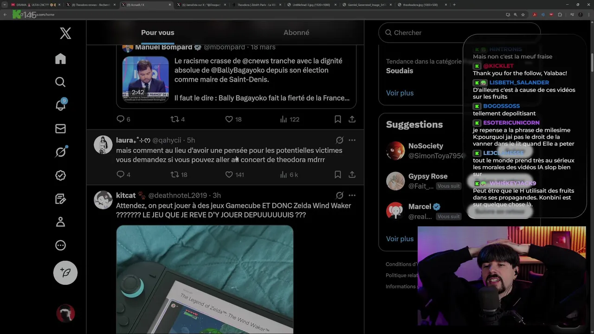
Task: Open the @mbompard handle link
Action: pyautogui.click(x=224, y=47)
